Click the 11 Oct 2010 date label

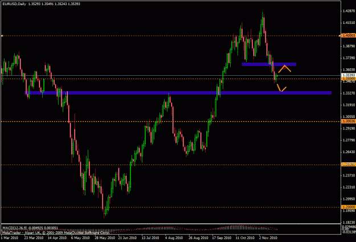(245, 238)
